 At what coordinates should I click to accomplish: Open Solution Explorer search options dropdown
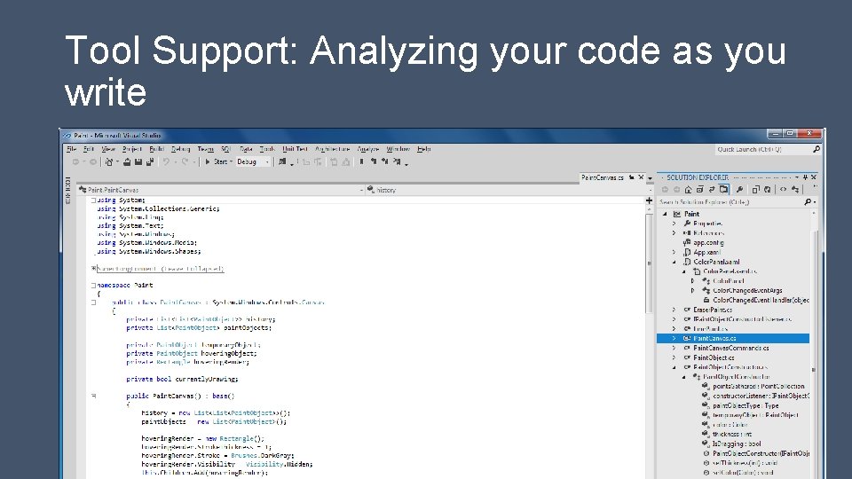[815, 202]
